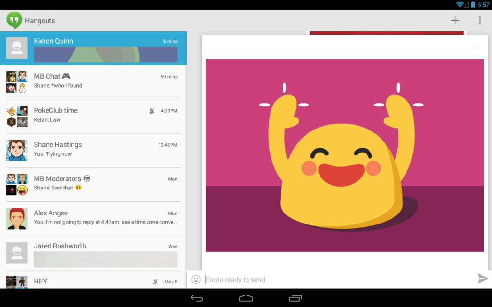Tap the 59 mins timestamp

tap(169, 77)
